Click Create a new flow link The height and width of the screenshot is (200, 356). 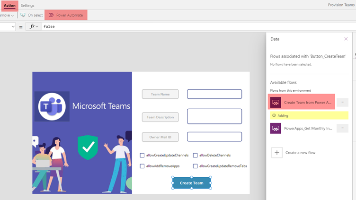click(x=300, y=153)
